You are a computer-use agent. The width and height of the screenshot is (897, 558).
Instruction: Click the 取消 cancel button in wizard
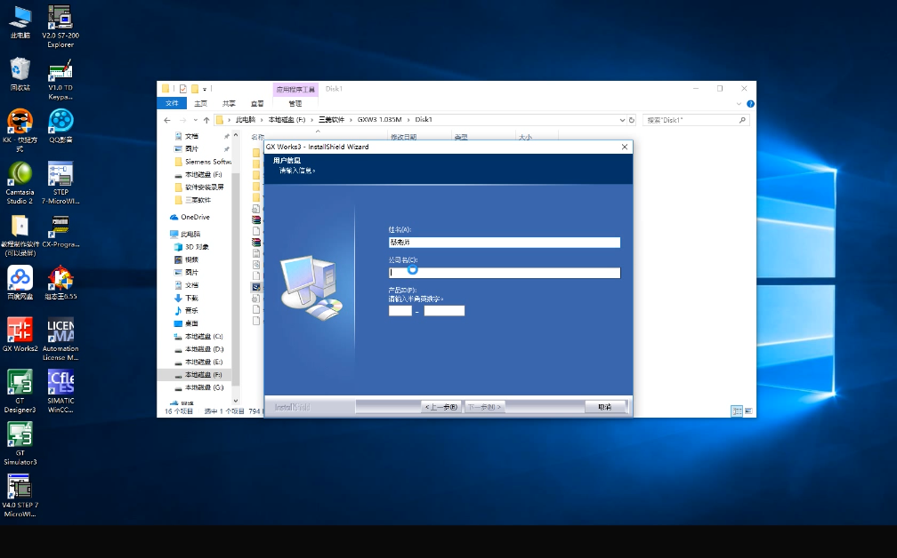point(605,407)
